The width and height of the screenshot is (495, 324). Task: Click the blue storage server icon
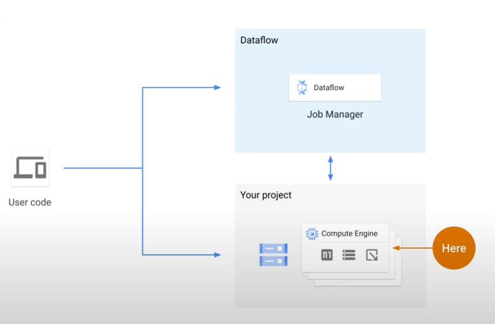click(274, 254)
